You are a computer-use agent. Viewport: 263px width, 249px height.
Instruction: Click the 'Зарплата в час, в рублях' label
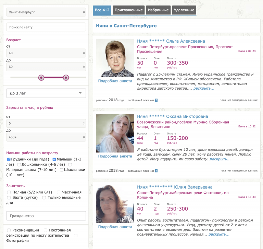[x=30, y=108]
